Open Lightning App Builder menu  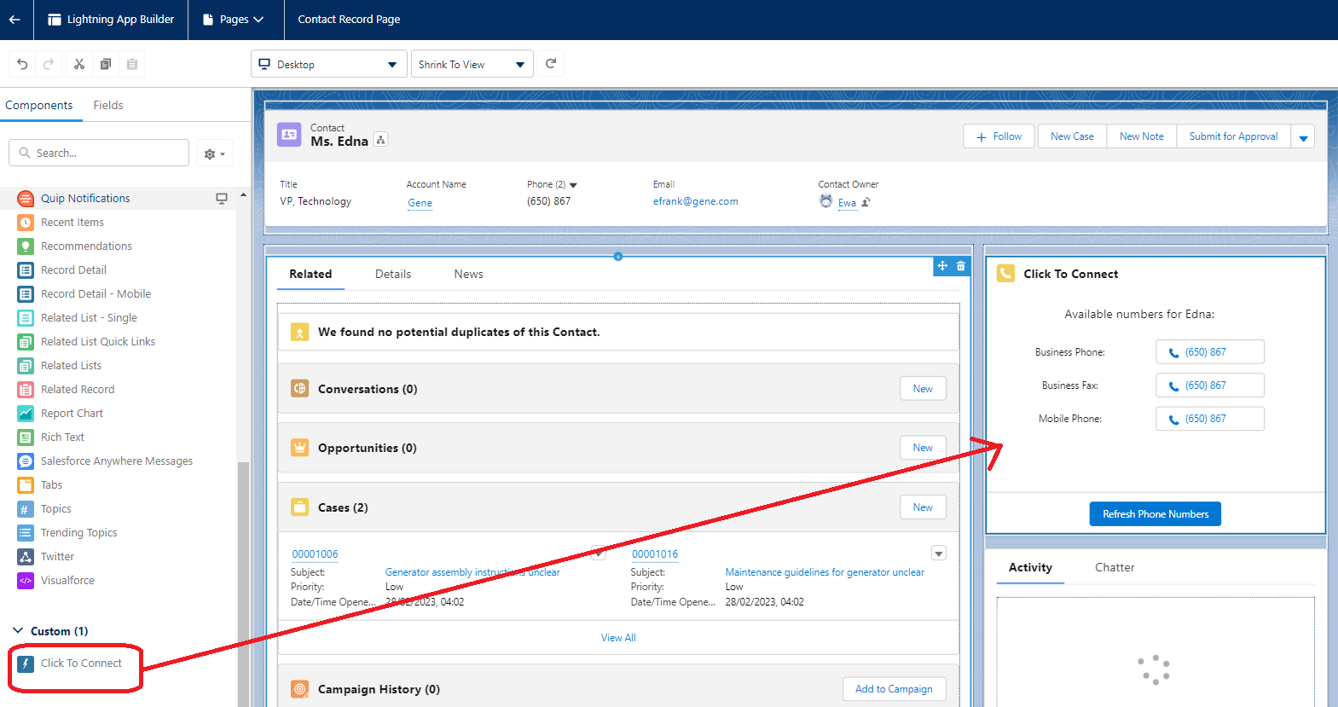click(111, 20)
